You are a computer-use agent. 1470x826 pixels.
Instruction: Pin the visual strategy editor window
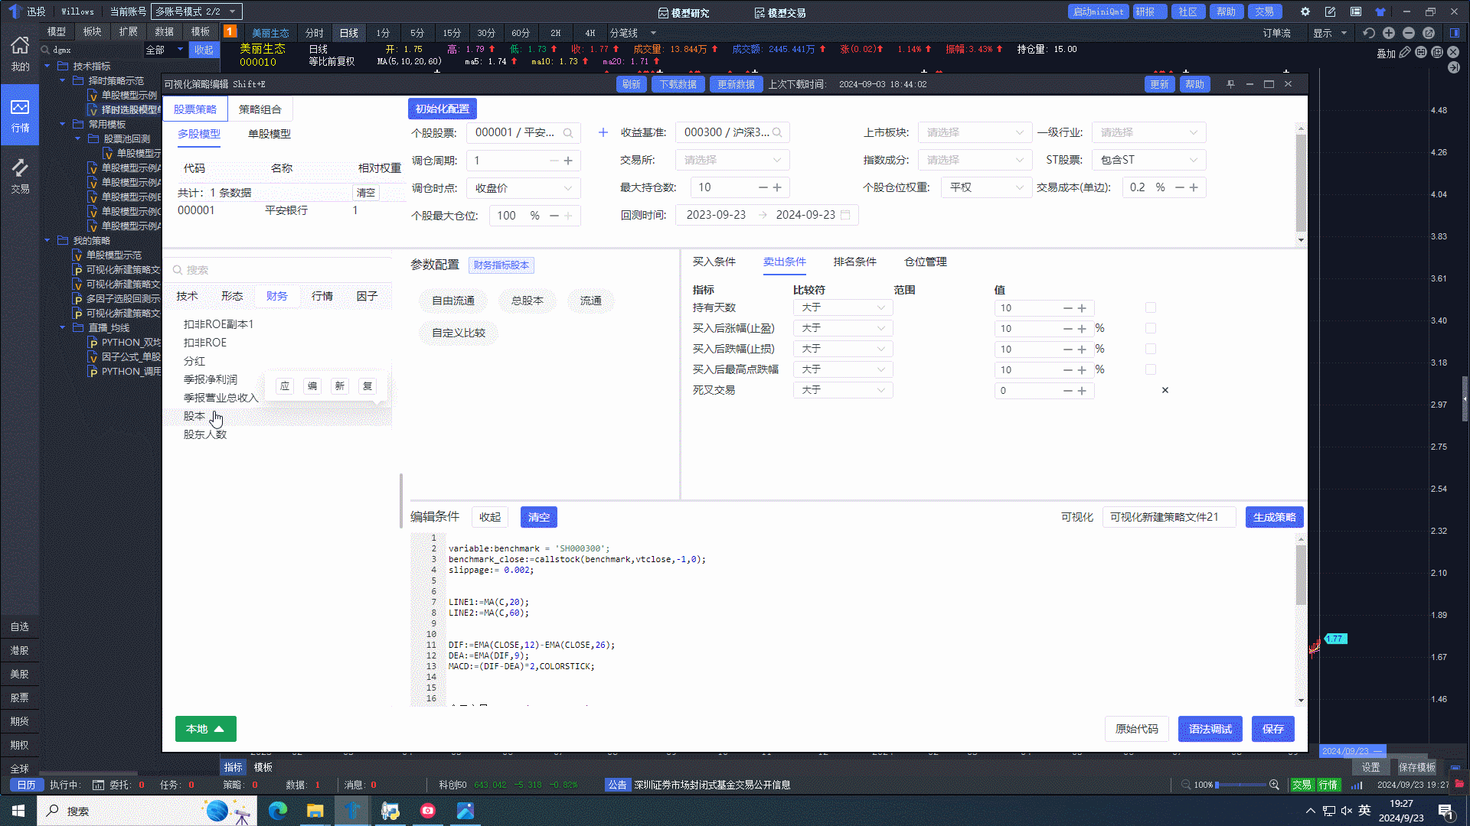click(1230, 84)
